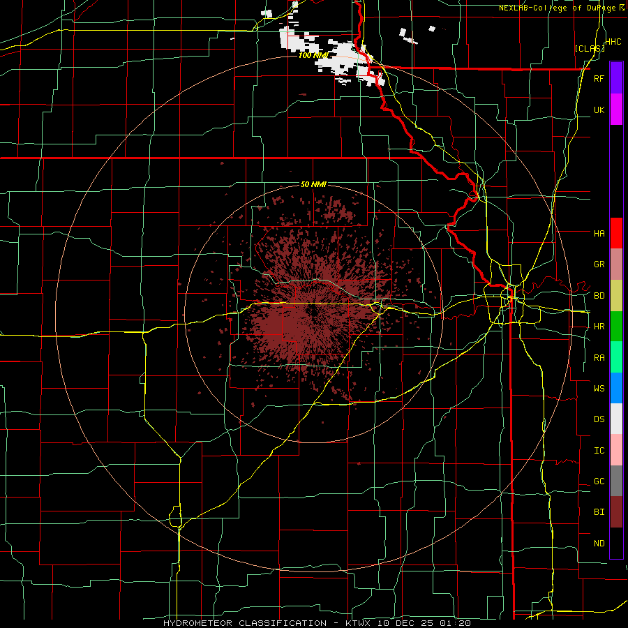Click the ND black legend swatch
628x628 pixels.
pyautogui.click(x=616, y=543)
